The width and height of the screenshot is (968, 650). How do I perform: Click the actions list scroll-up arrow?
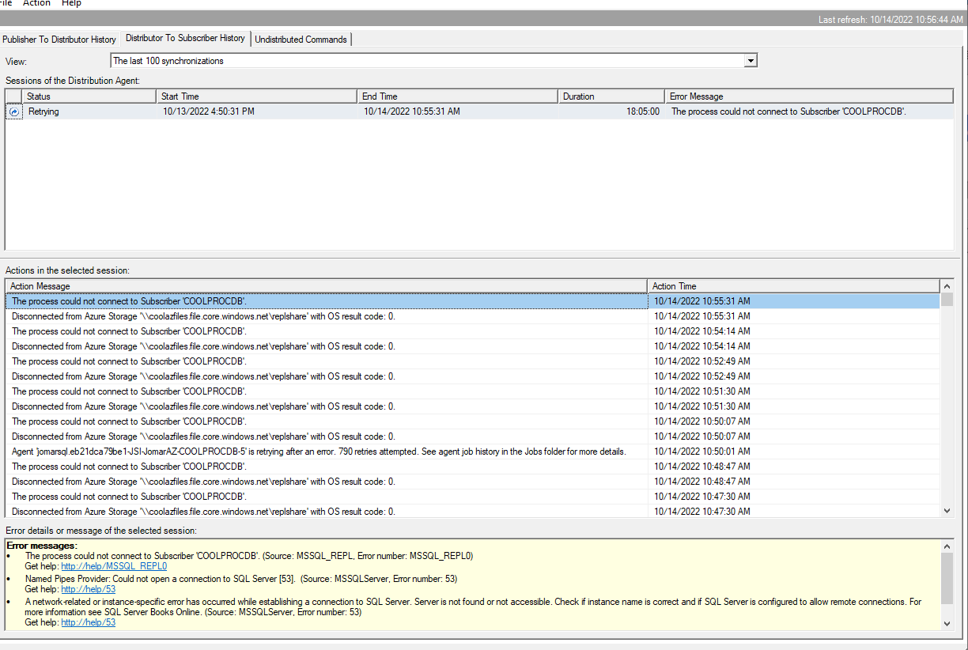pos(947,286)
